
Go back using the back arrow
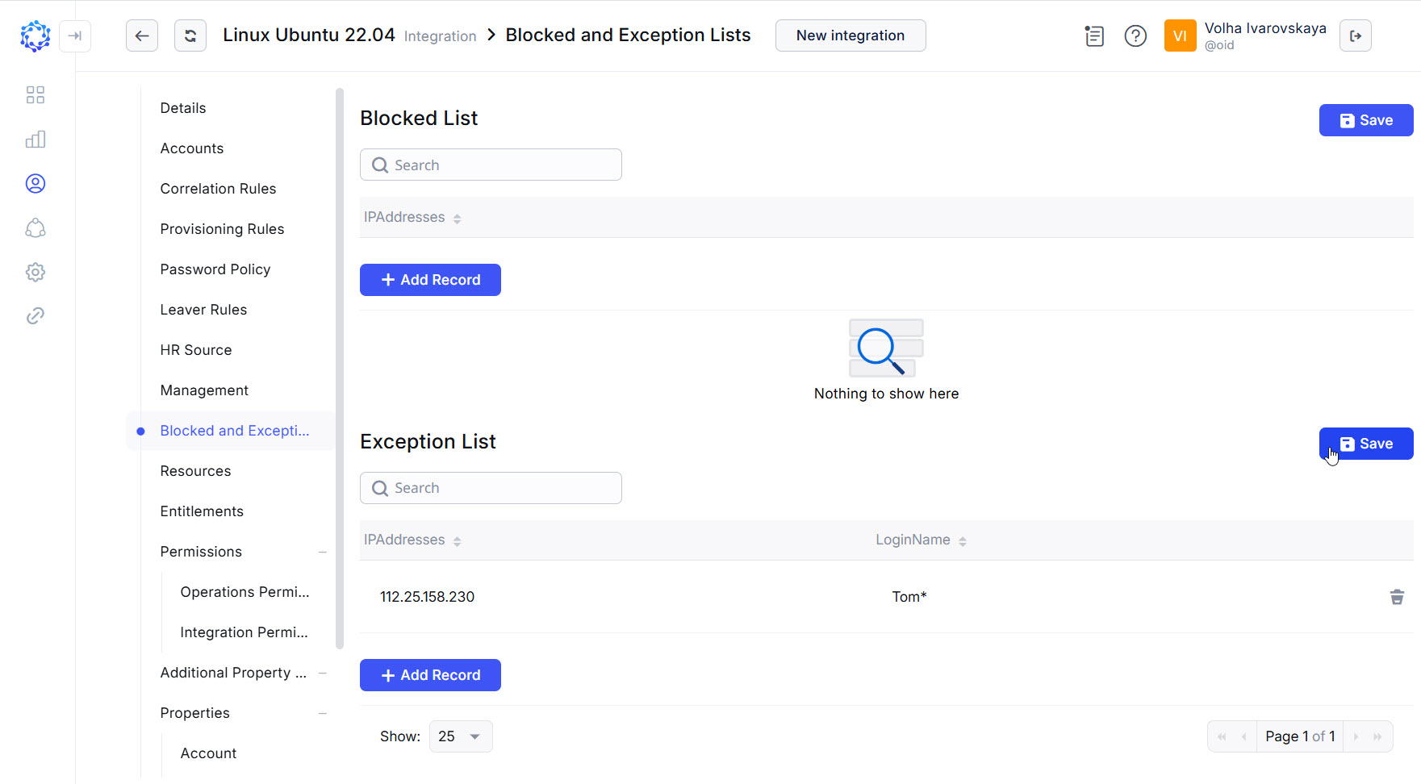pos(142,35)
